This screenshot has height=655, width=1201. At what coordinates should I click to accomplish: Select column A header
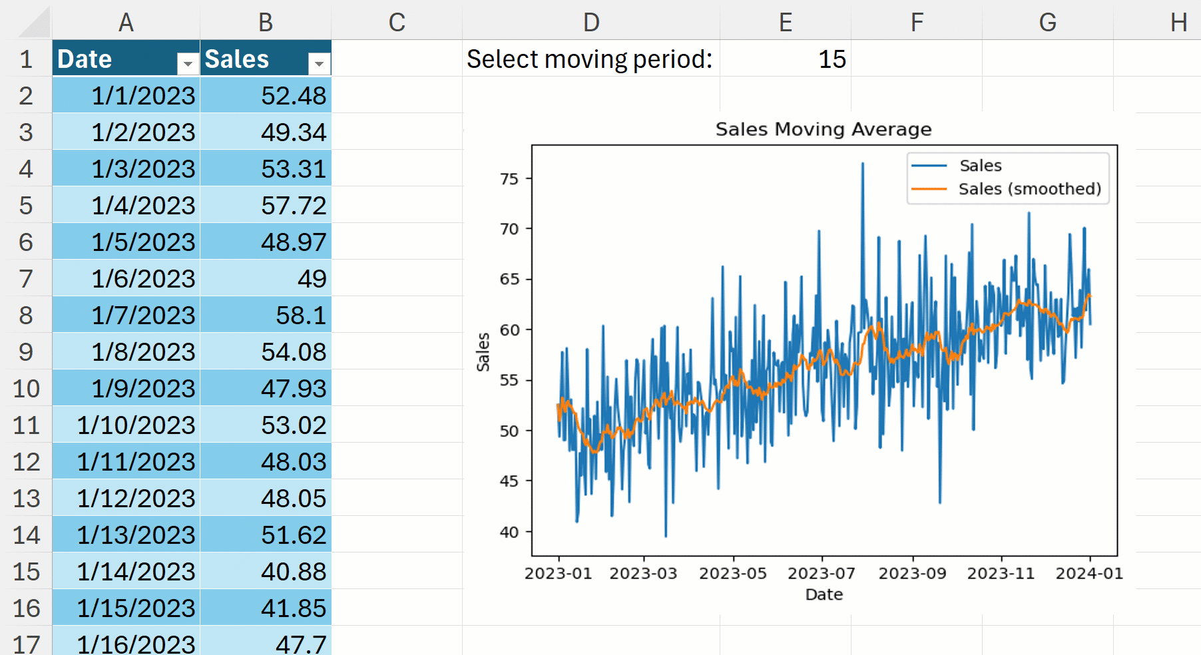[126, 23]
